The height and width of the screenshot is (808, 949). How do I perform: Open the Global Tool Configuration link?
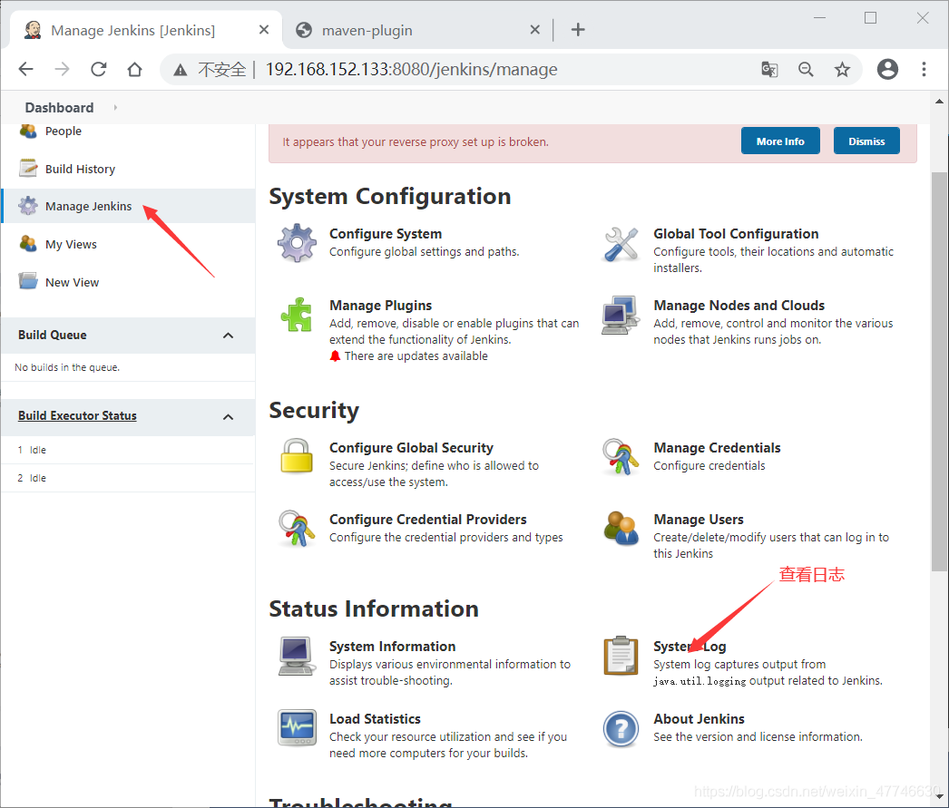pos(736,234)
